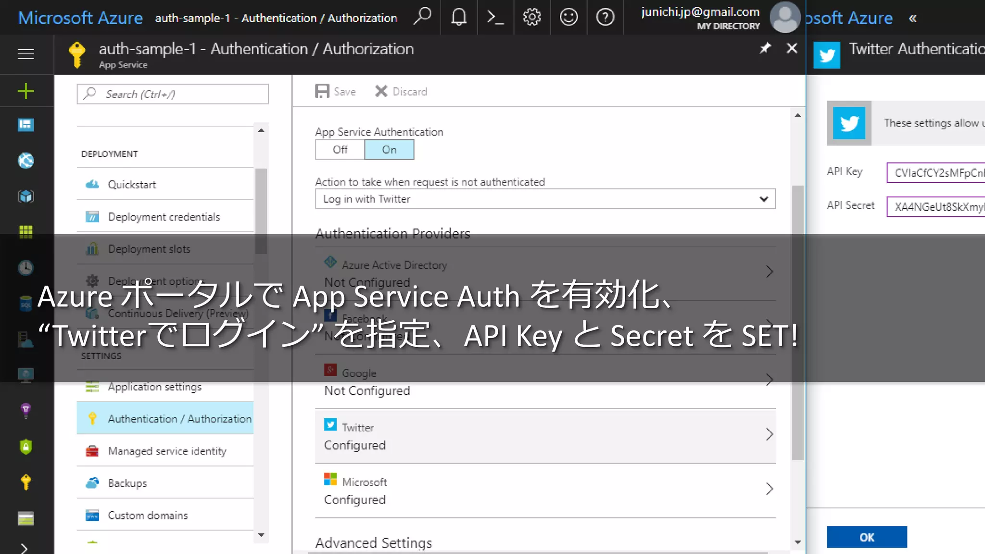Select Google Not Configured provider entry
Screen dimensions: 985x554
[x=545, y=382]
